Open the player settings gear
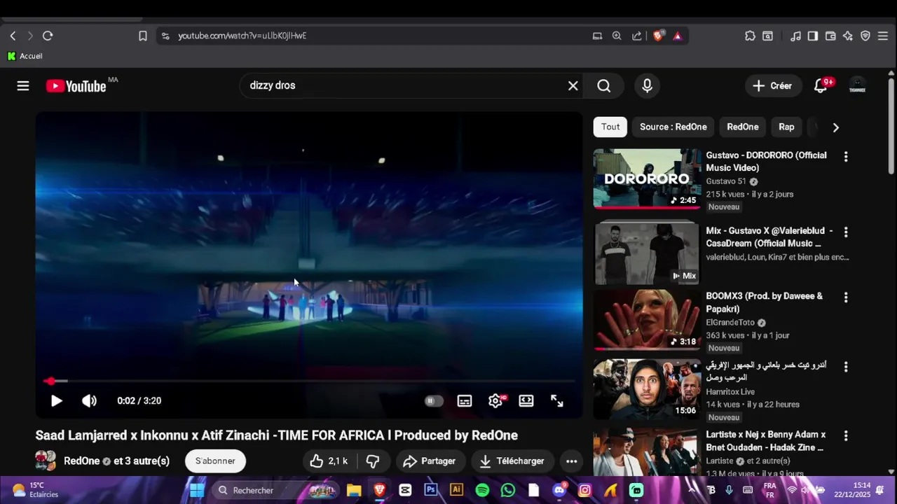 pos(495,400)
